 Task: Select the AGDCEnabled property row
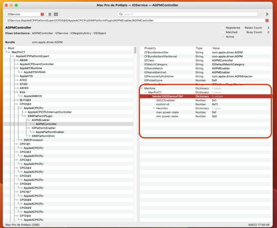point(206,100)
